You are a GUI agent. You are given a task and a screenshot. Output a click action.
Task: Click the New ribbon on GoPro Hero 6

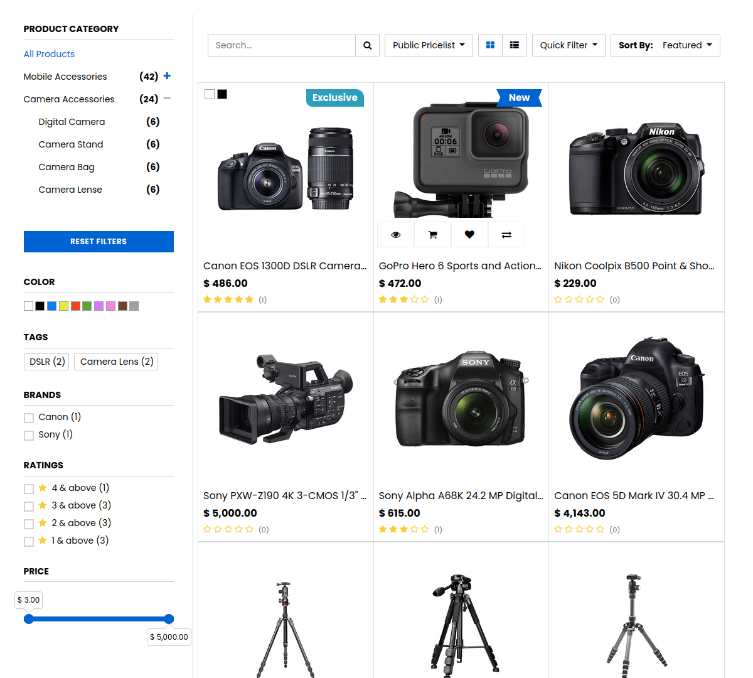[x=519, y=98]
